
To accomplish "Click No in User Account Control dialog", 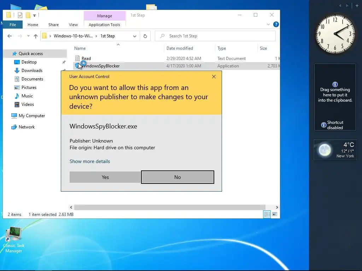I will coord(177,177).
